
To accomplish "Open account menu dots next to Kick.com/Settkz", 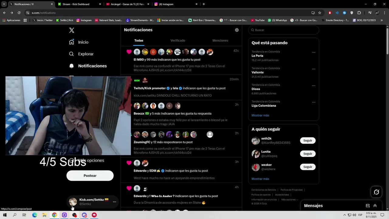I will pos(115,202).
